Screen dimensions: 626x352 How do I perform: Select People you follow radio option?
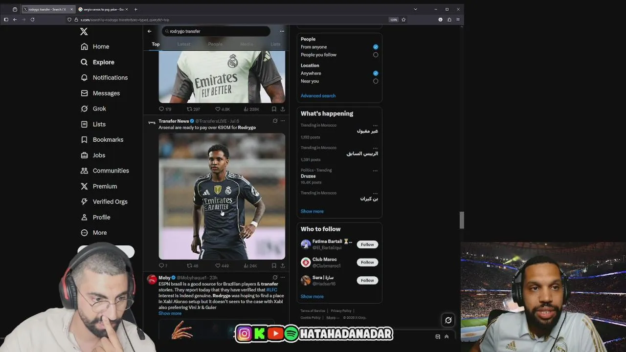tap(376, 55)
